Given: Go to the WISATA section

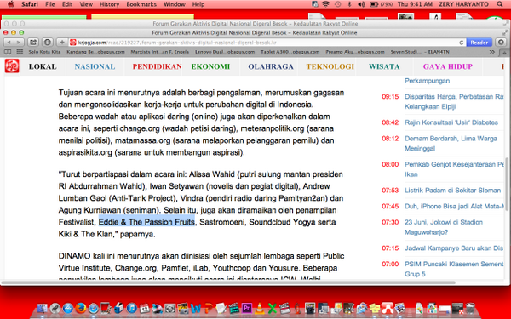Looking at the screenshot, I should click(384, 66).
